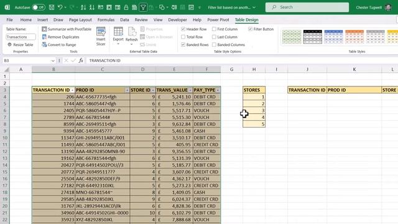Click the Summarize with PivotTable icon
This screenshot has height=224, width=398.
pyautogui.click(x=44, y=29)
